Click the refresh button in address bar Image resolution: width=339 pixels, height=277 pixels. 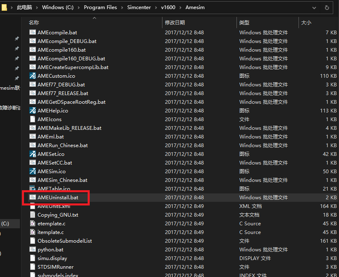[327, 7]
